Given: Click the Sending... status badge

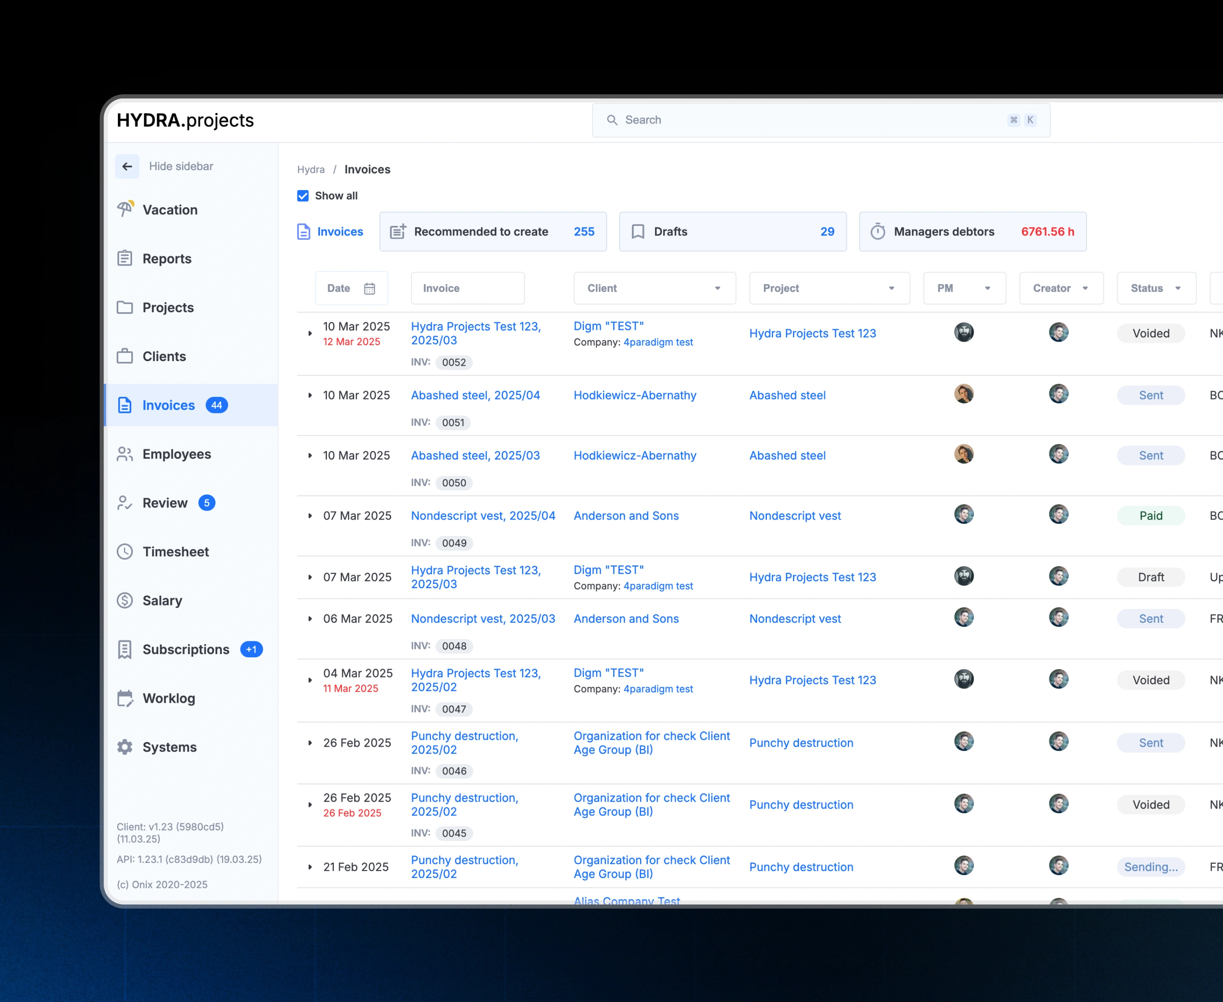Looking at the screenshot, I should coord(1151,867).
